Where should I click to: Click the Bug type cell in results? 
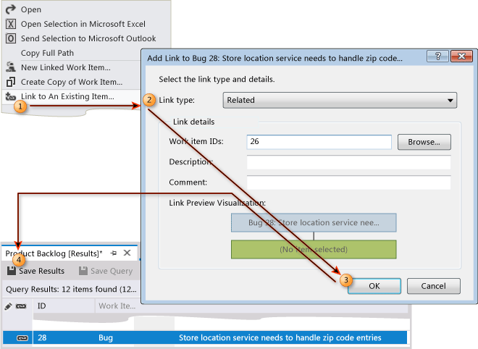click(106, 337)
